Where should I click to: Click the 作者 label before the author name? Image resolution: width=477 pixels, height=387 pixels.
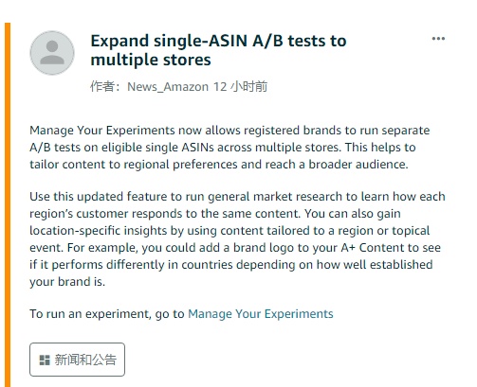click(x=102, y=86)
